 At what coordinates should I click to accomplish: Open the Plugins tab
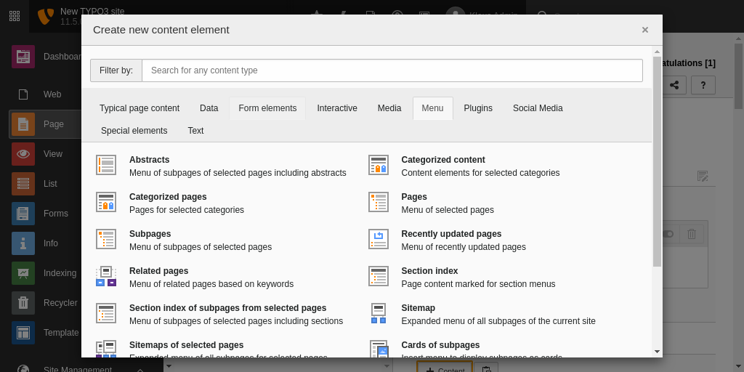(478, 108)
